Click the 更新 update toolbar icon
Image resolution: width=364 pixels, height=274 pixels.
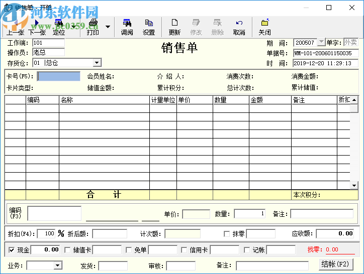pyautogui.click(x=174, y=27)
